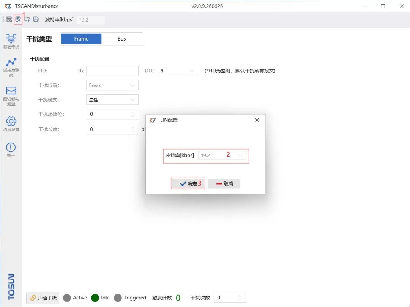Click the hardware device configuration toolbar icon

[x=9, y=19]
